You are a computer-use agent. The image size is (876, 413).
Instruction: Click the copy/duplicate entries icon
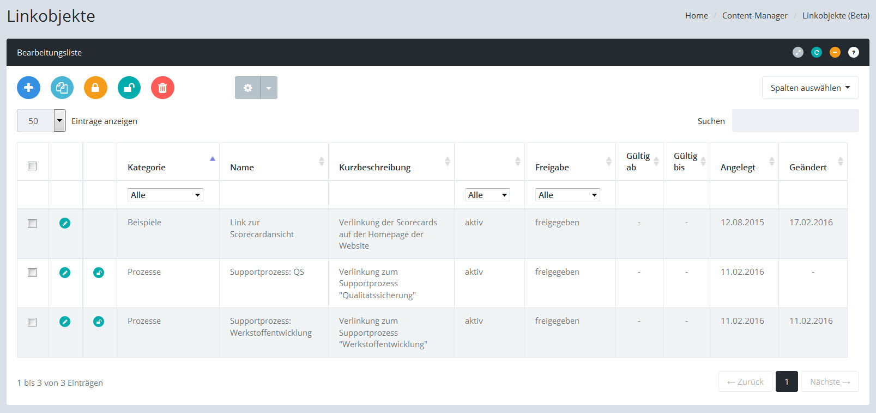62,88
